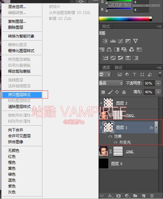Hide the 外发光 outer glow effect

[115, 142]
